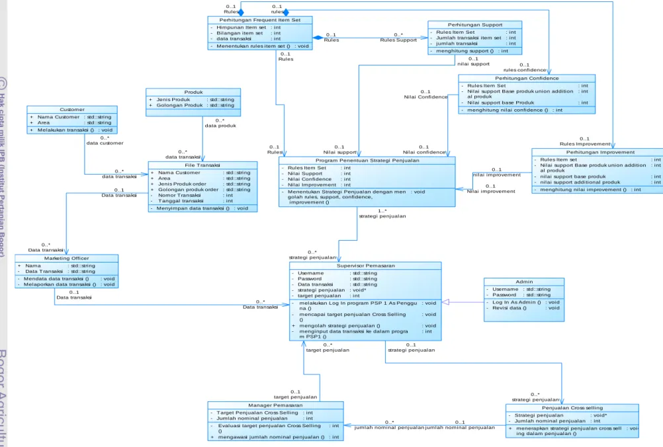
Task: Click the Revisi data () operation
Action: [x=509, y=308]
